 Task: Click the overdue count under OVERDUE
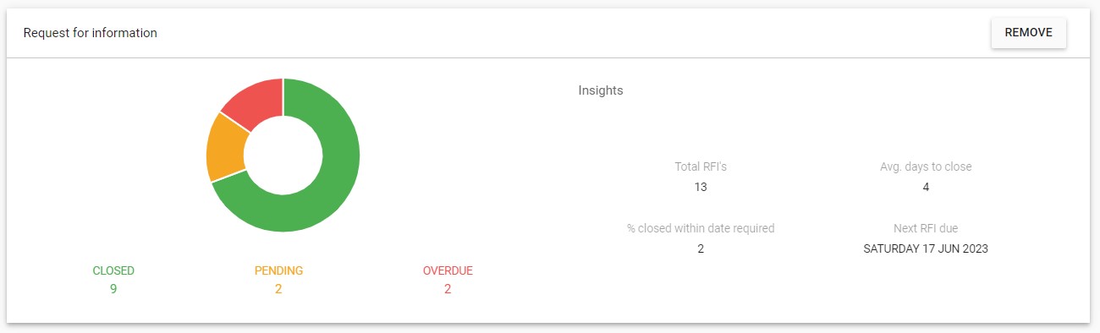click(x=448, y=289)
